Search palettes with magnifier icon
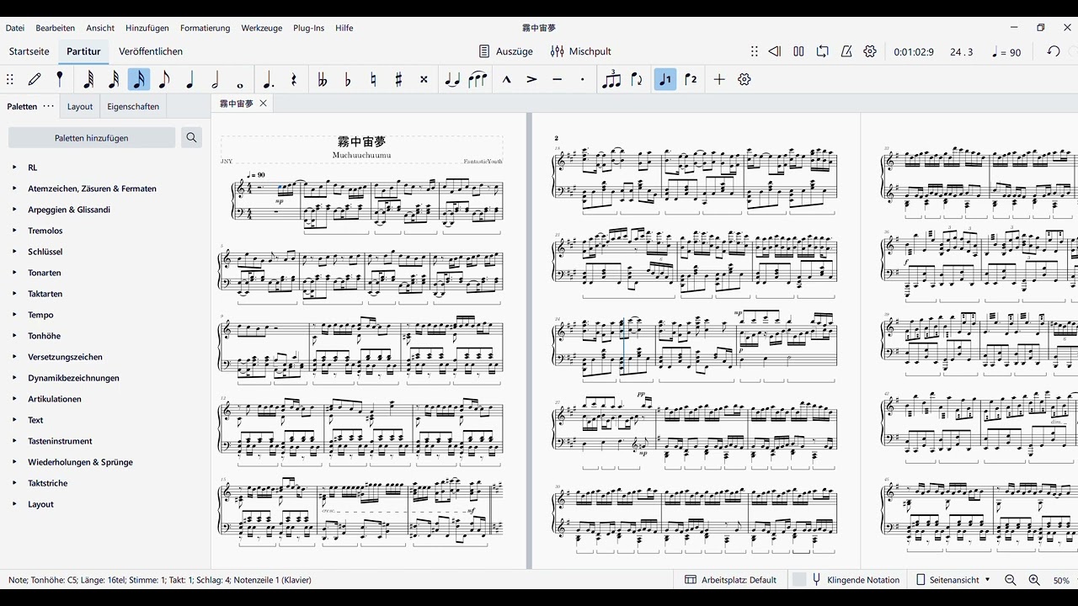The width and height of the screenshot is (1078, 606). [191, 137]
